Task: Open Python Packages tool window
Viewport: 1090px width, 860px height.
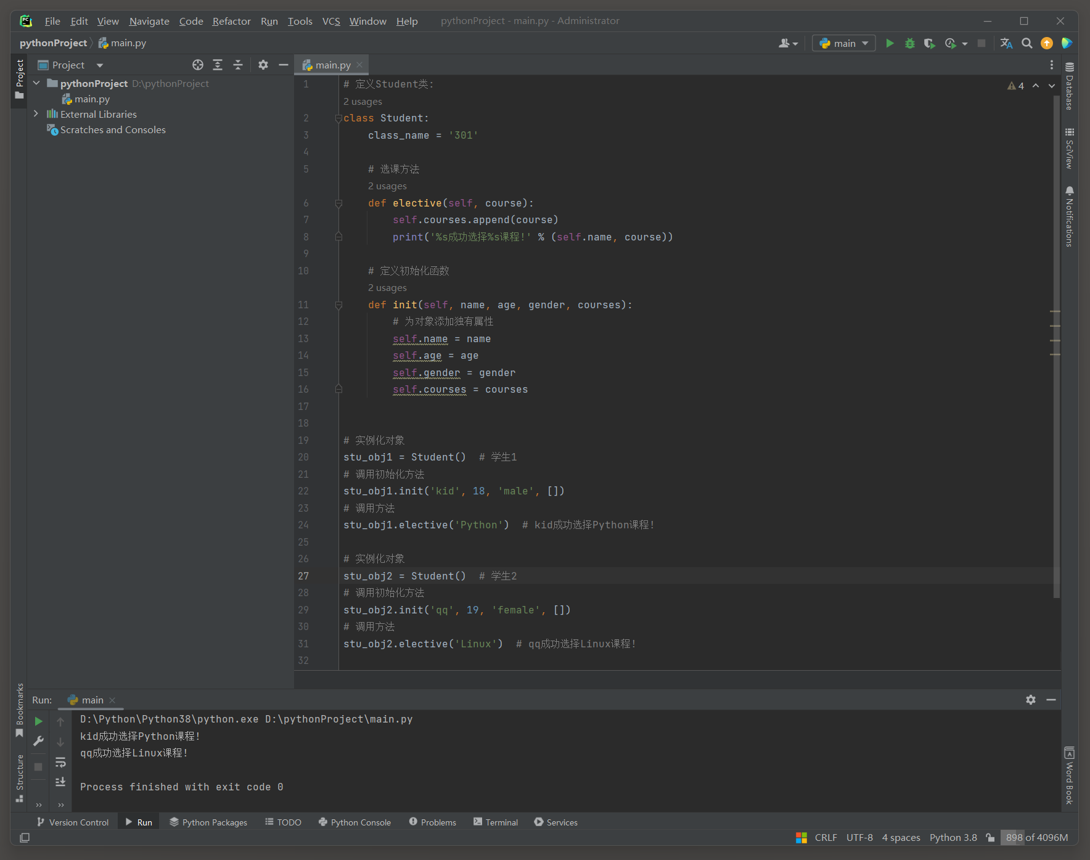Action: pyautogui.click(x=208, y=822)
